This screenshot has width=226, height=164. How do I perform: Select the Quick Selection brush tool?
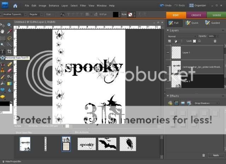coord(9,45)
